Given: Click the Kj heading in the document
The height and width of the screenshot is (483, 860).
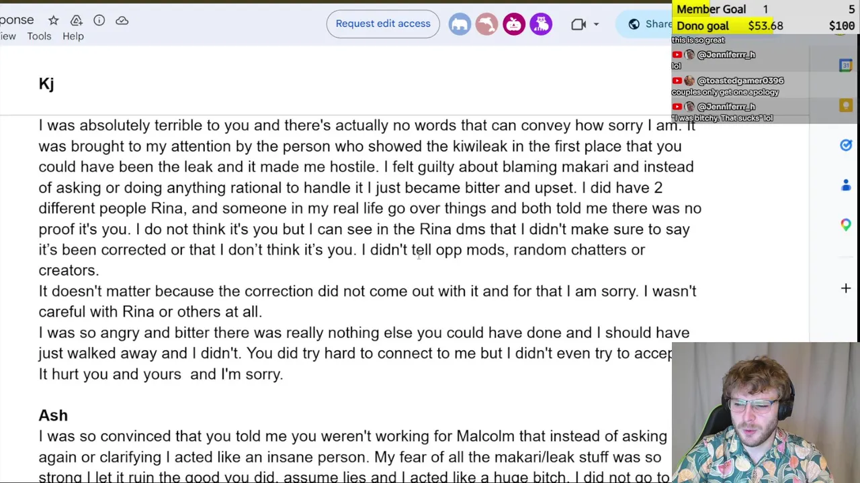Looking at the screenshot, I should (x=46, y=84).
